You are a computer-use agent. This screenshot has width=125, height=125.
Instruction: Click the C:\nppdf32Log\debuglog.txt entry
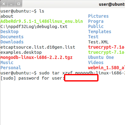coord(34,27)
